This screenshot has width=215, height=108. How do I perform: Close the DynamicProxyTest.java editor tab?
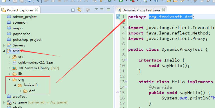163,10
